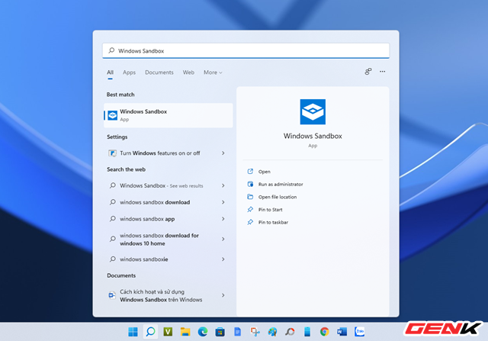This screenshot has width=488, height=341.
Task: Switch to the Apps search tab
Action: point(129,72)
